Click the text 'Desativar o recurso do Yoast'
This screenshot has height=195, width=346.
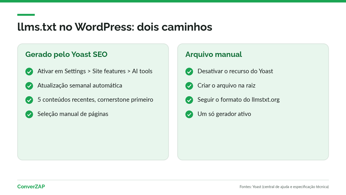[x=235, y=71]
